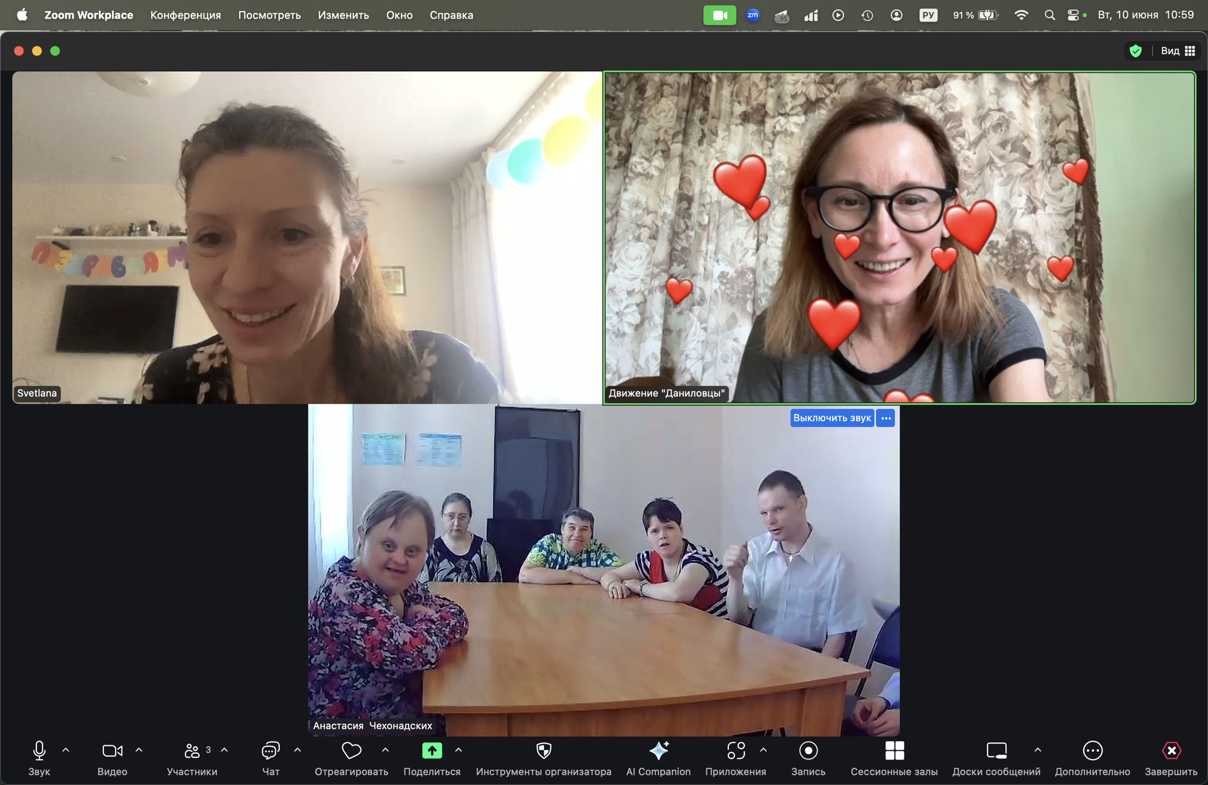The height and width of the screenshot is (785, 1208).
Task: Start recording with Запись button
Action: coord(808,751)
